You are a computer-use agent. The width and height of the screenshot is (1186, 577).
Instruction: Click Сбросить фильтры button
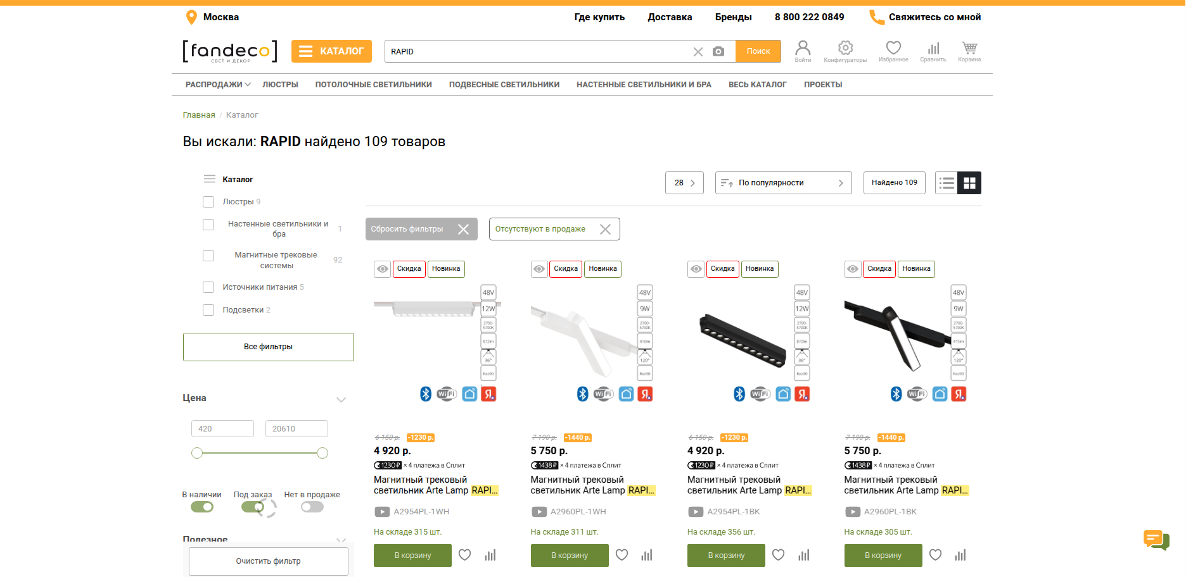420,229
